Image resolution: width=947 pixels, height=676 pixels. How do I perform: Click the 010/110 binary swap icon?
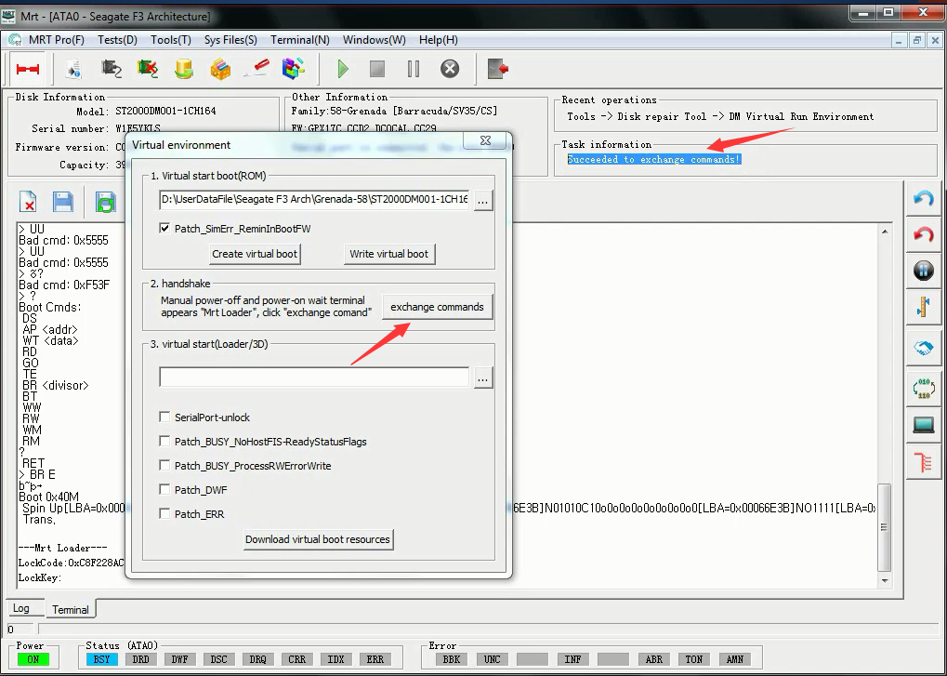tap(923, 387)
